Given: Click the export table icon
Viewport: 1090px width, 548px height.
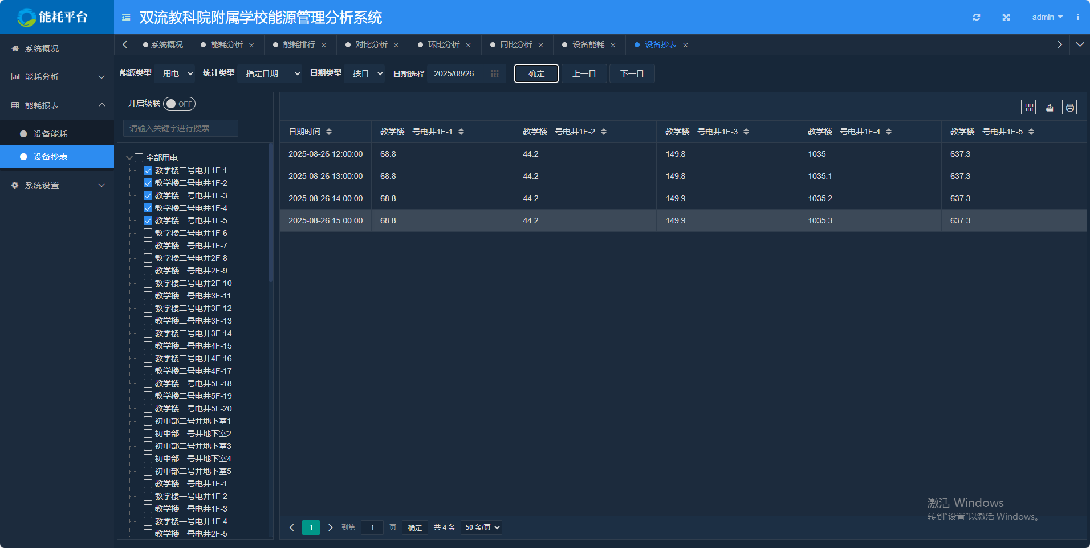Looking at the screenshot, I should [x=1049, y=107].
